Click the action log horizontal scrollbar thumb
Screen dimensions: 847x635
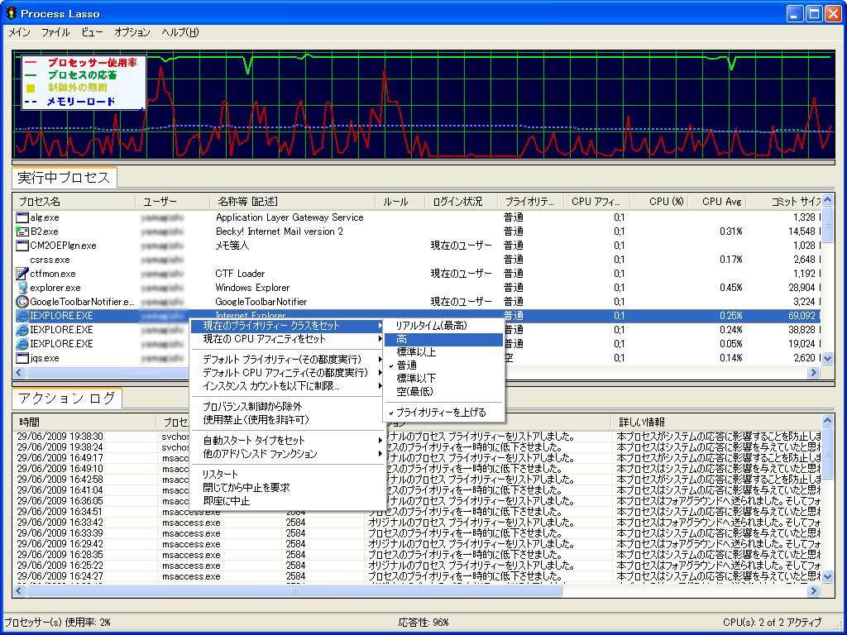[x=294, y=590]
